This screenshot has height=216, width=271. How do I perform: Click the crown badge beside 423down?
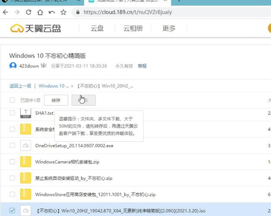pos(44,65)
